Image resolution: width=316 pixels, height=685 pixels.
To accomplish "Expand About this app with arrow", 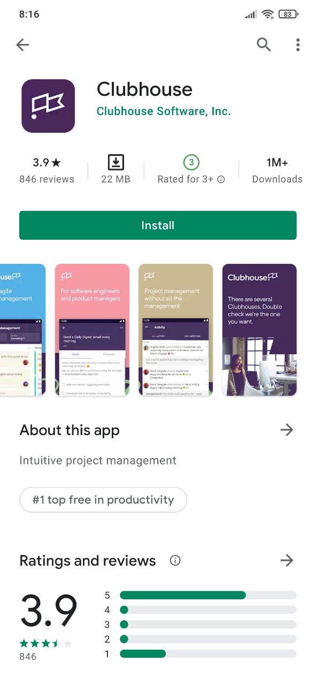I will [x=287, y=430].
